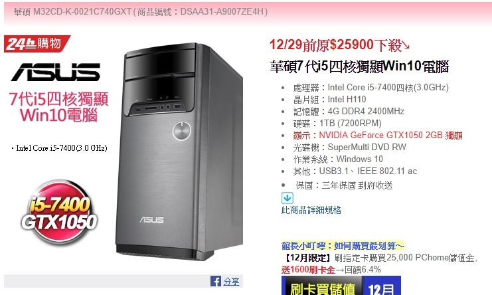This screenshot has width=492, height=295.
Task: Click the ASUS tower PC product image
Action: tap(179, 152)
